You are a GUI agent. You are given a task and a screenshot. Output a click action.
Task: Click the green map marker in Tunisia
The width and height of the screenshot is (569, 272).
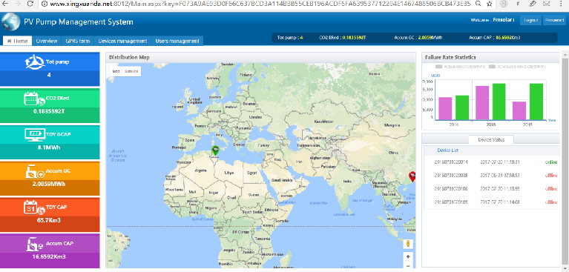click(216, 150)
